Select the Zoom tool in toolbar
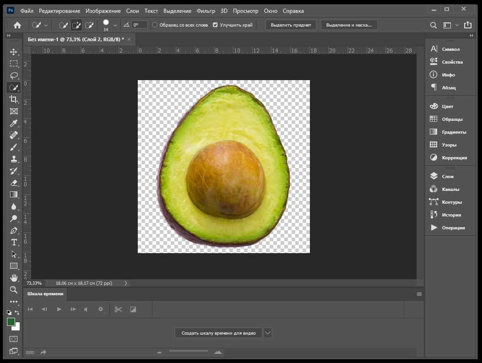 click(x=14, y=290)
